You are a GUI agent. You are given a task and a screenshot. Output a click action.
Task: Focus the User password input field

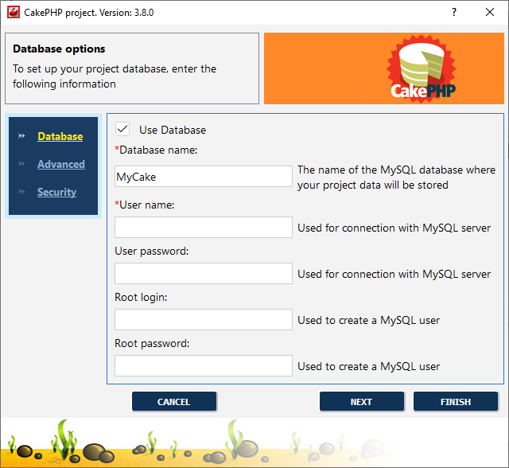tap(204, 274)
